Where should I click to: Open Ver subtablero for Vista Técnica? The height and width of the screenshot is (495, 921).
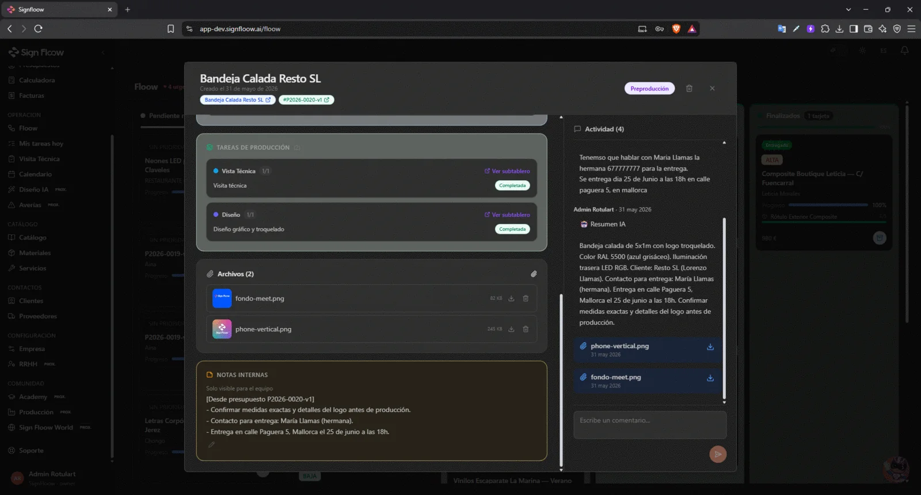click(x=507, y=171)
